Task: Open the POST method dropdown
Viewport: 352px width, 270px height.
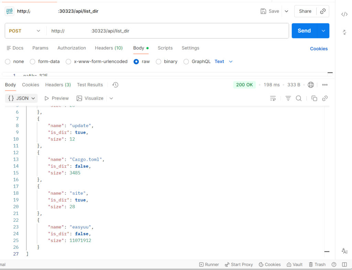Action: [x=25, y=31]
